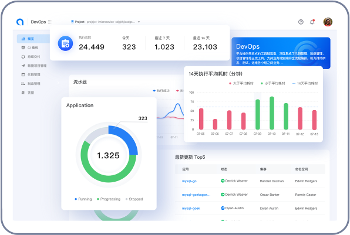Click the tallest green bar at 07-10
Image resolution: width=350 pixels, height=235 pixels.
(x=272, y=113)
